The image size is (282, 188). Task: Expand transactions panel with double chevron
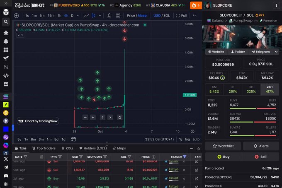point(199,149)
